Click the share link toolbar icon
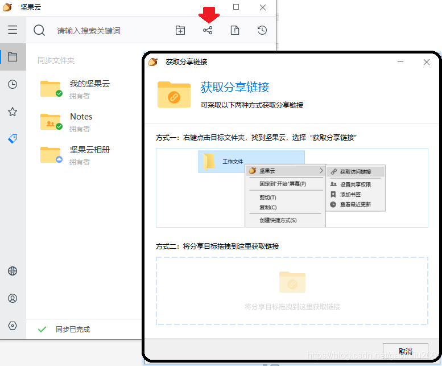 208,30
